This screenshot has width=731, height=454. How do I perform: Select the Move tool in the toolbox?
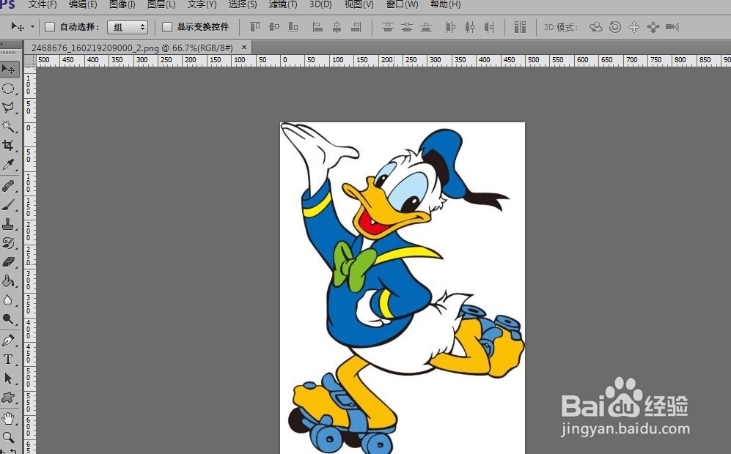tap(9, 70)
